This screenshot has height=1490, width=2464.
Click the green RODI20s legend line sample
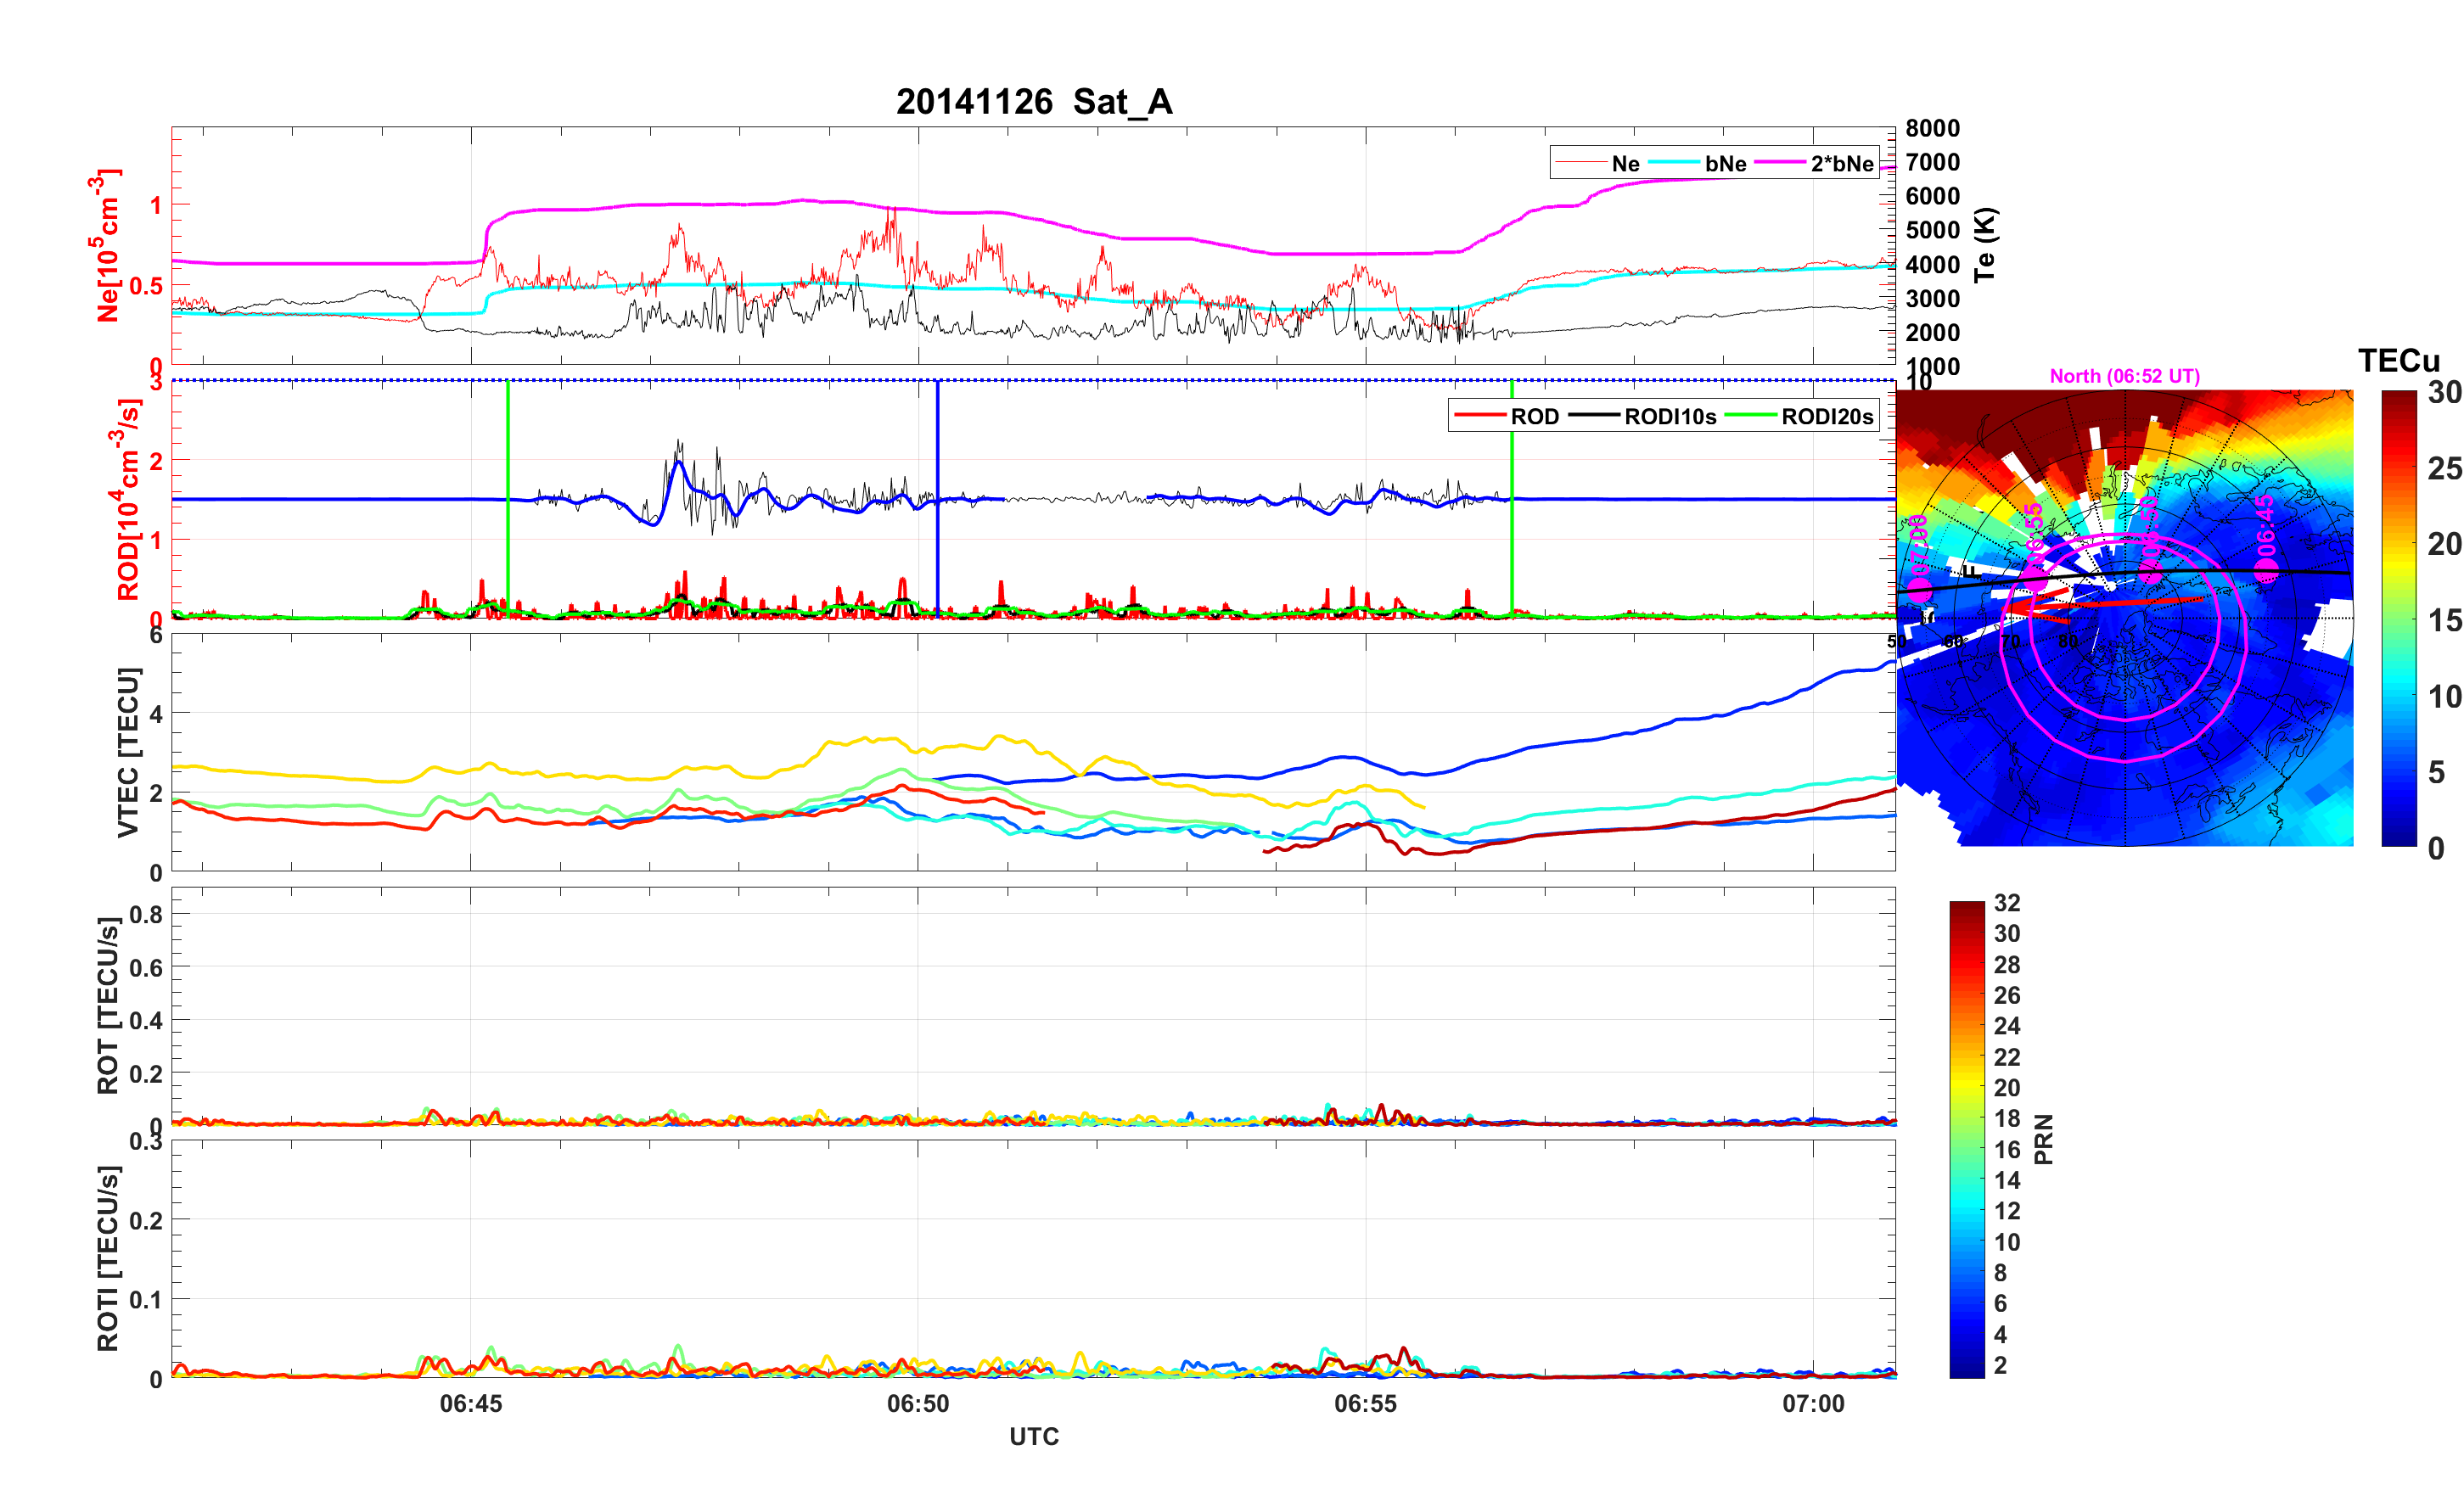tap(1750, 416)
